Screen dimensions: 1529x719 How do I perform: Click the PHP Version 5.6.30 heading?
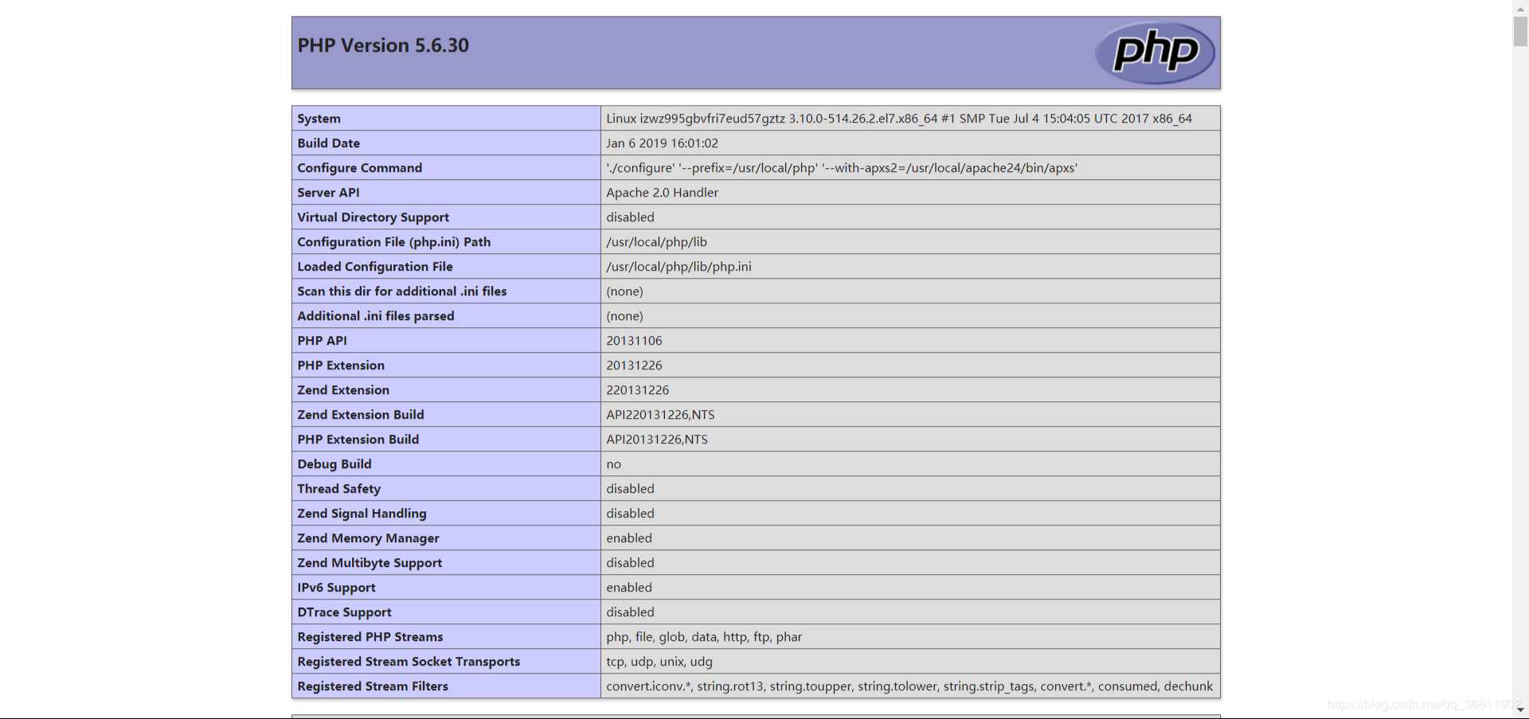coord(383,45)
